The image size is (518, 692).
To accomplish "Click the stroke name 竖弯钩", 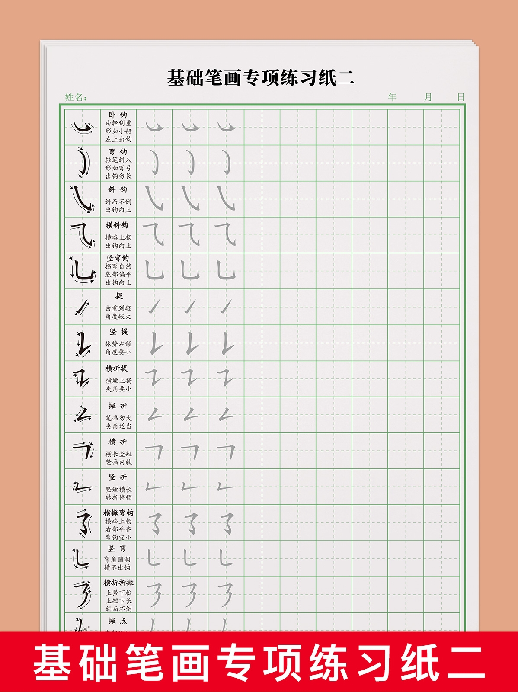I will click(118, 258).
